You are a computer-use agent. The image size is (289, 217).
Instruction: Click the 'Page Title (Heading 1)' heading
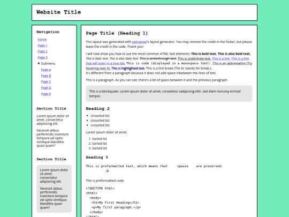(x=117, y=33)
